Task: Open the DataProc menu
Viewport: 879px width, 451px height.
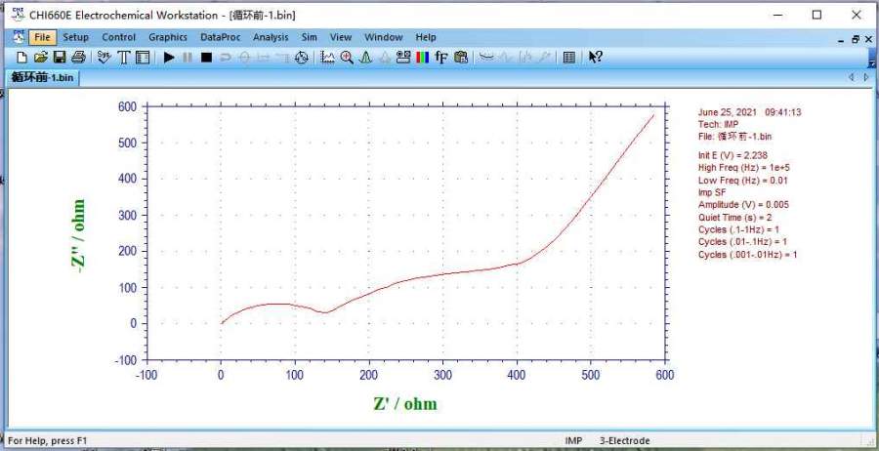Action: [x=220, y=37]
